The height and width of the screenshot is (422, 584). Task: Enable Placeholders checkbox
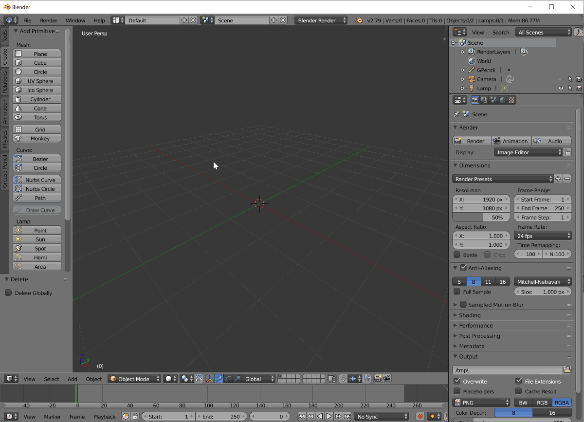tap(457, 391)
